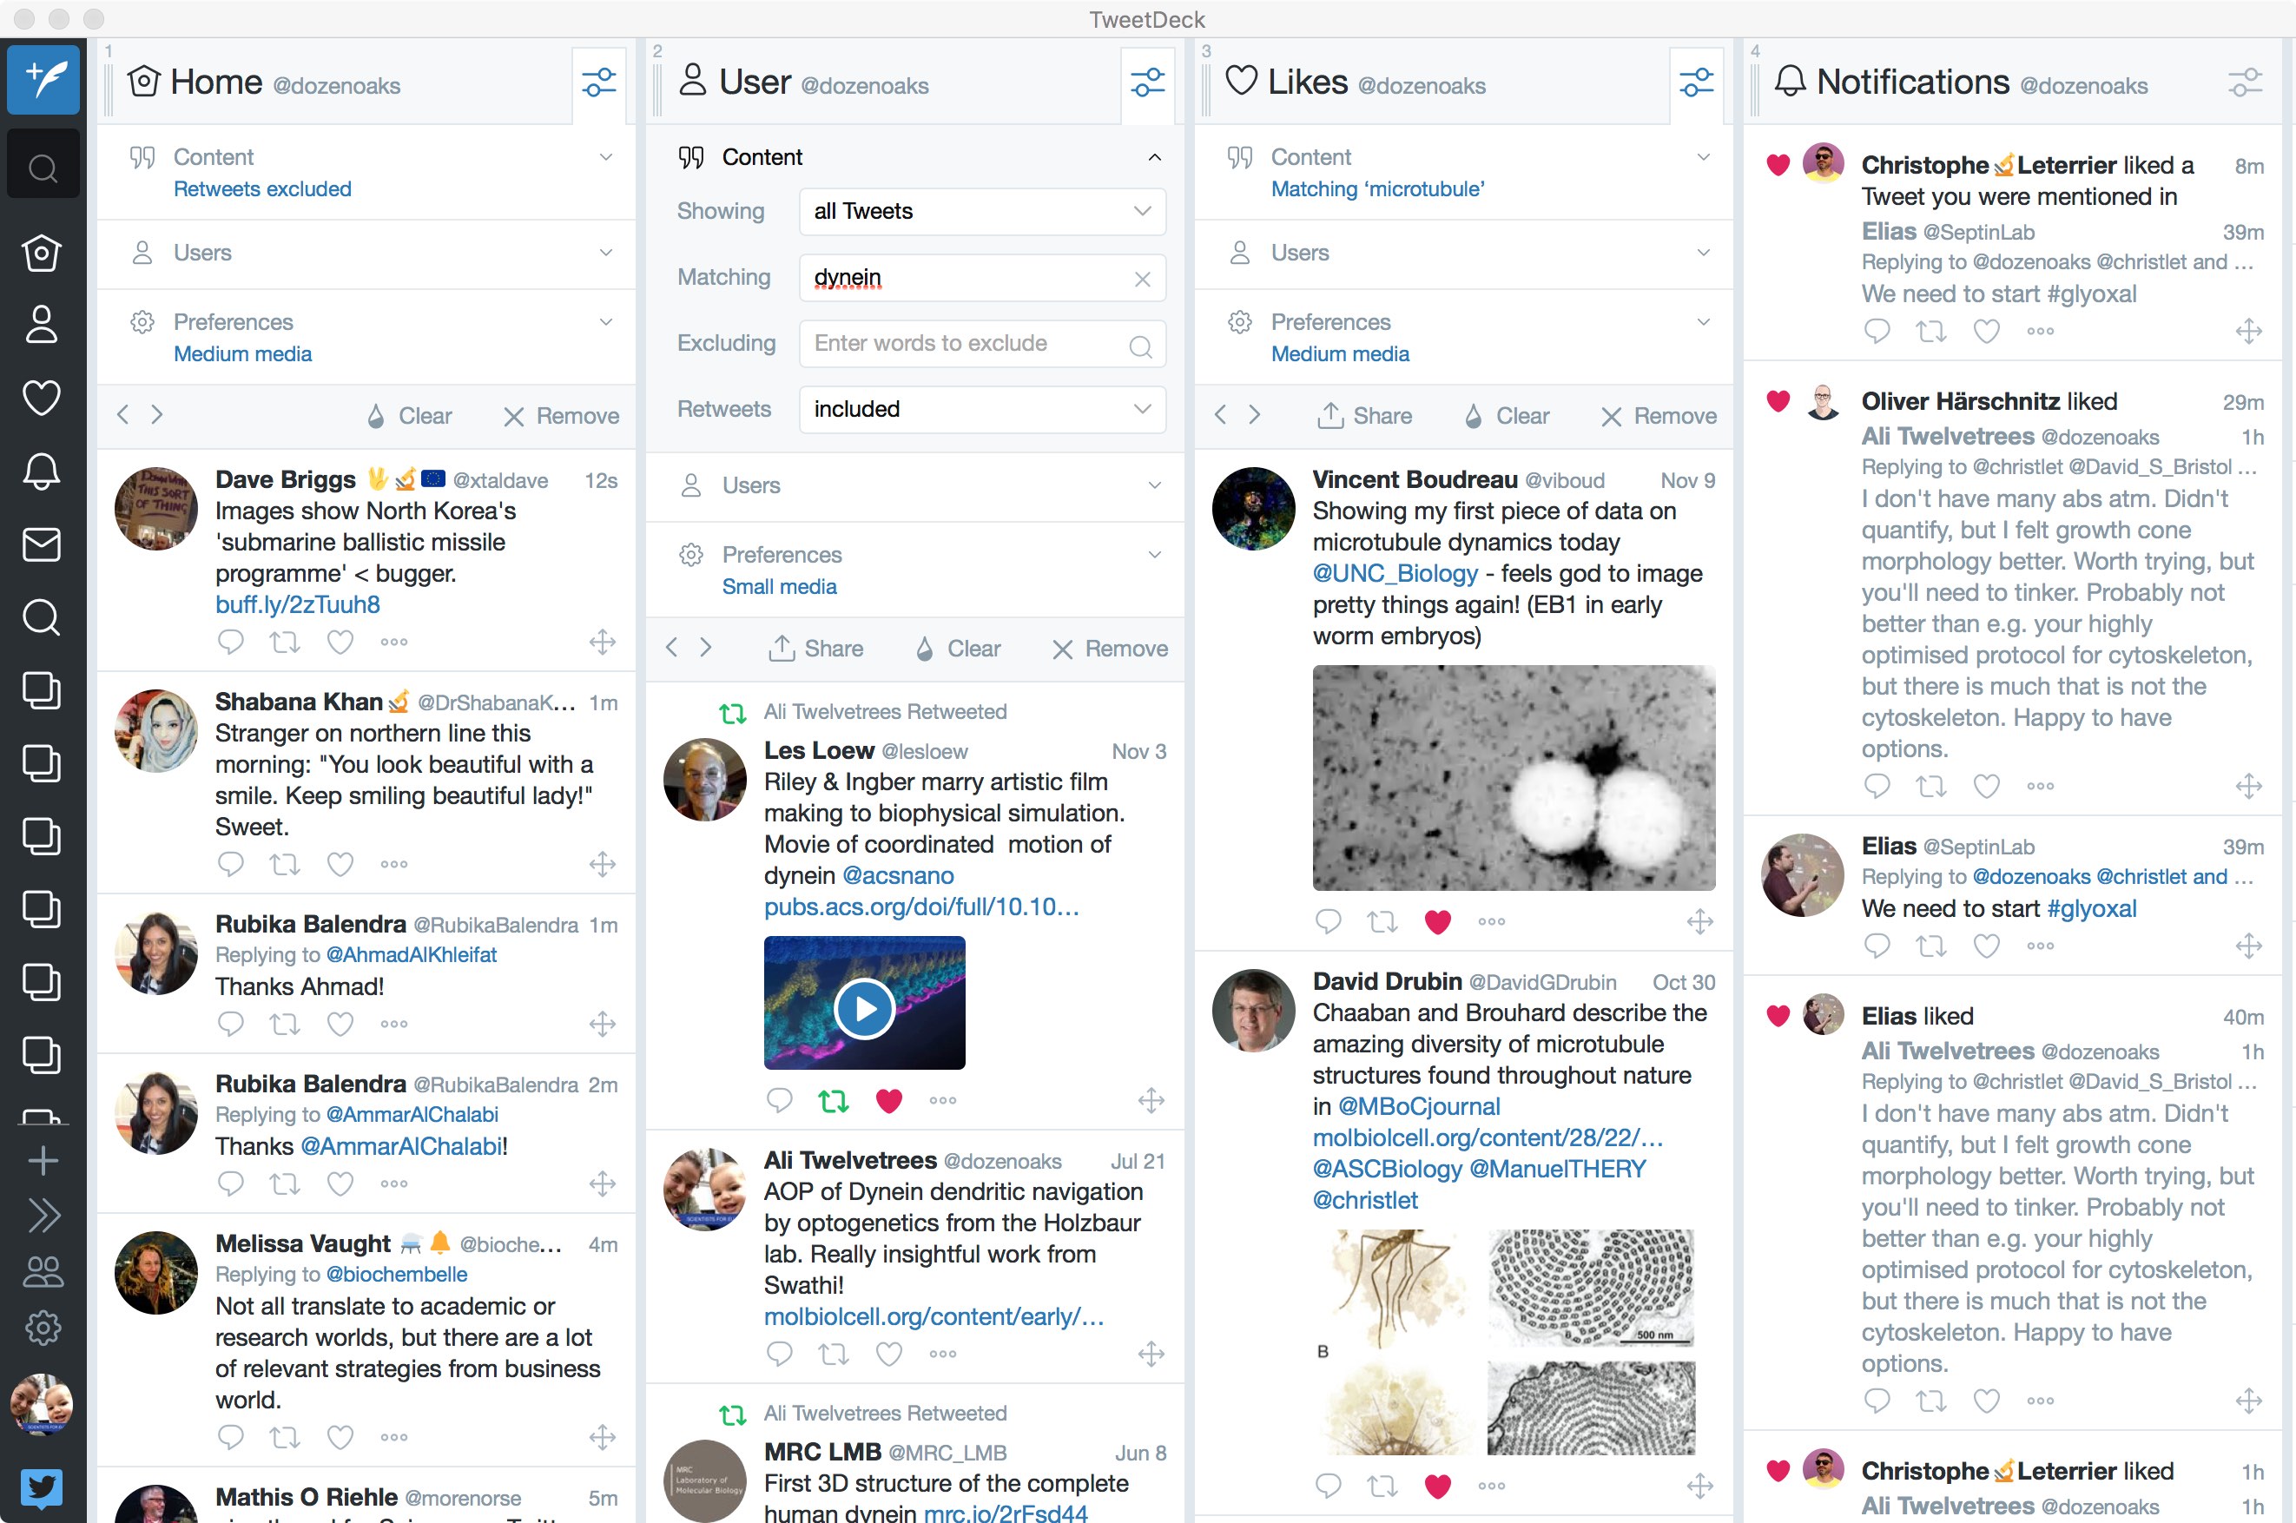Viewport: 2296px width, 1523px height.
Task: Click the plus icon to add column
Action: click(x=43, y=1160)
